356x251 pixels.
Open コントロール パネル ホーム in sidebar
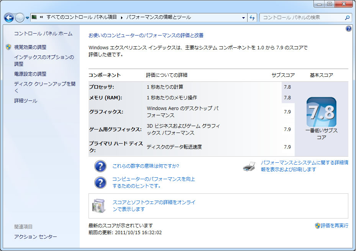(43, 34)
